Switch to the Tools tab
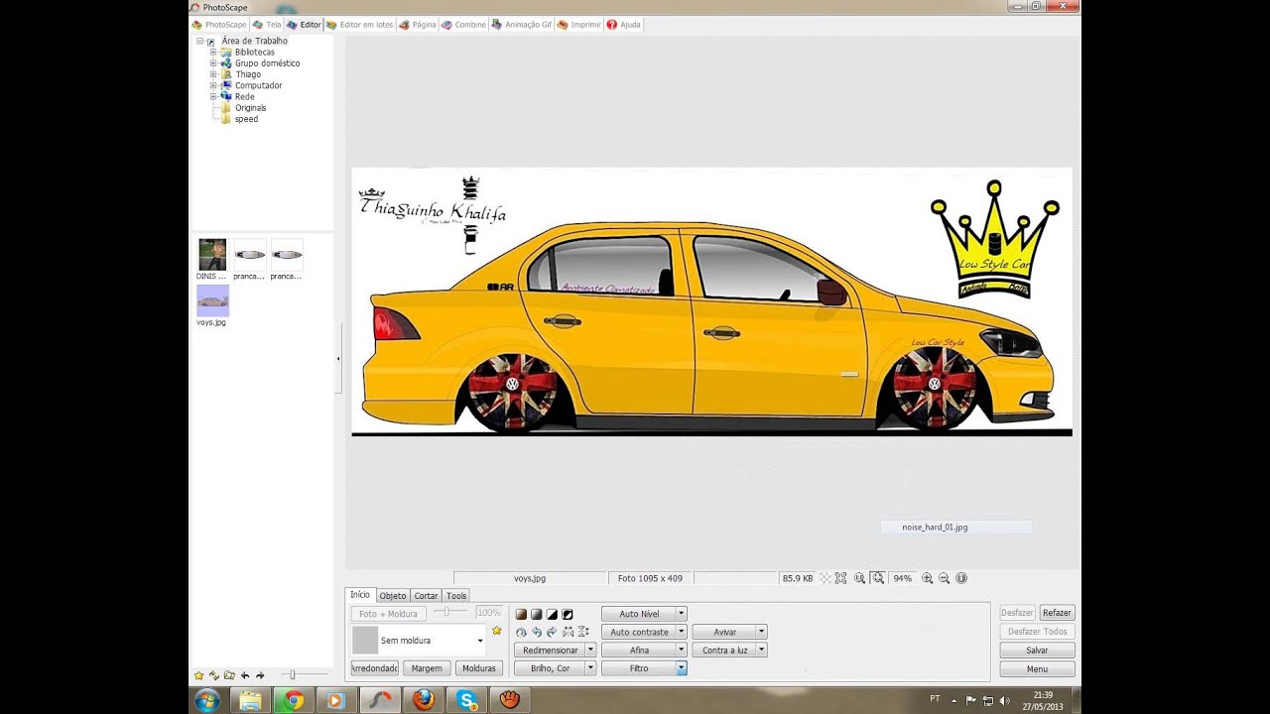 coord(456,596)
